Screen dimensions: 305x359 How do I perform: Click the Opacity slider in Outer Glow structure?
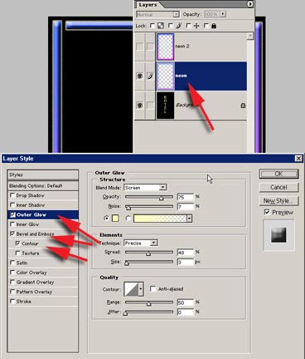point(149,197)
